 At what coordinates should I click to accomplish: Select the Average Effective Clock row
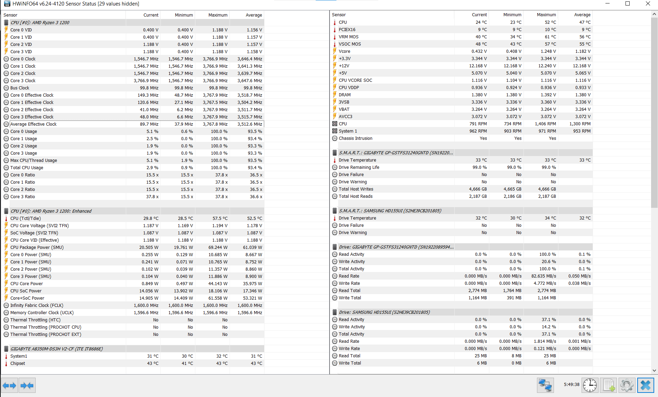click(x=34, y=124)
